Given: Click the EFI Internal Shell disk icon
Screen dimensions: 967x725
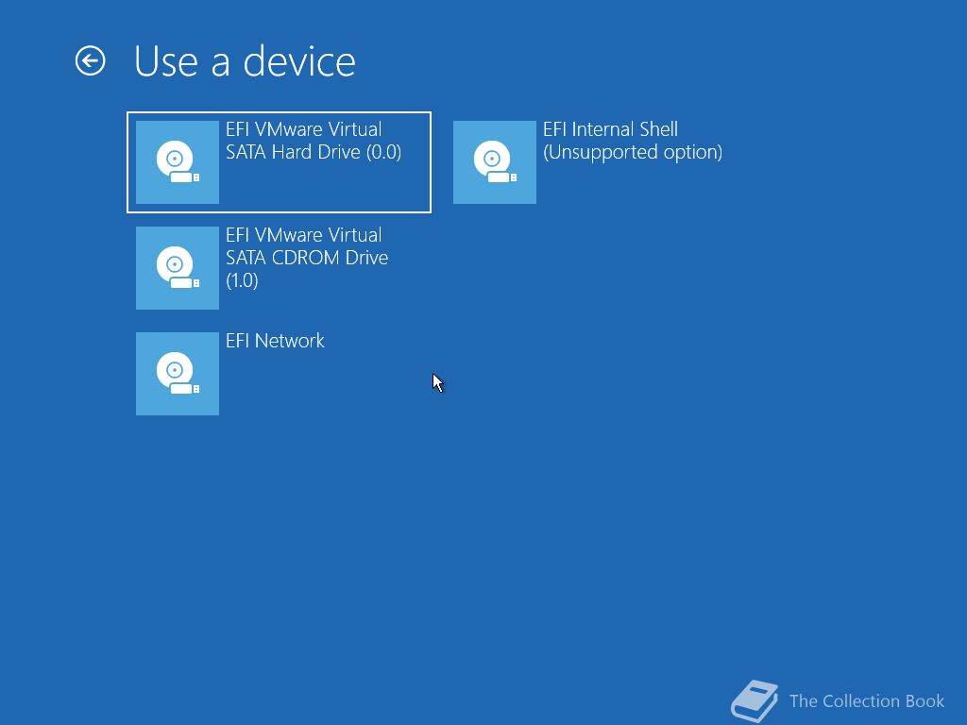Looking at the screenshot, I should tap(495, 162).
